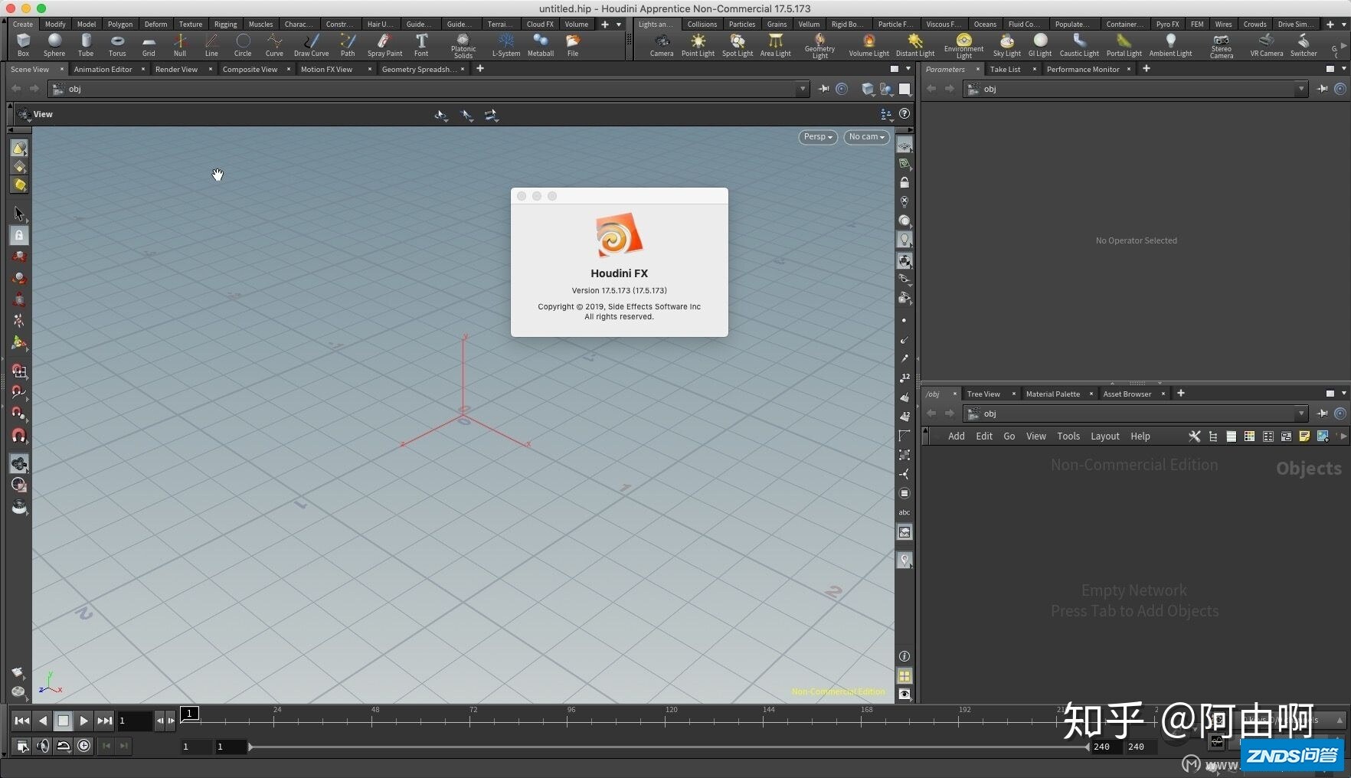The image size is (1351, 778).
Task: Click the Play forward button
Action: 84,721
